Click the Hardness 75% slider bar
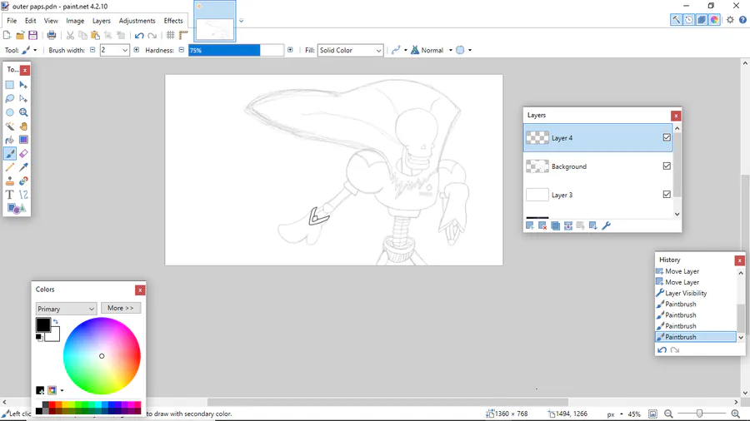The height and width of the screenshot is (421, 750). point(237,50)
